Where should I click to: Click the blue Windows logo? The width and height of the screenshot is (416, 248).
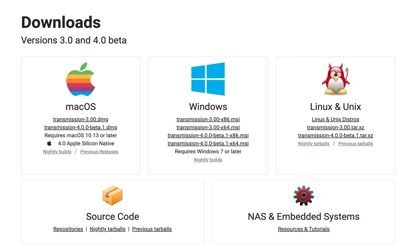point(208,79)
